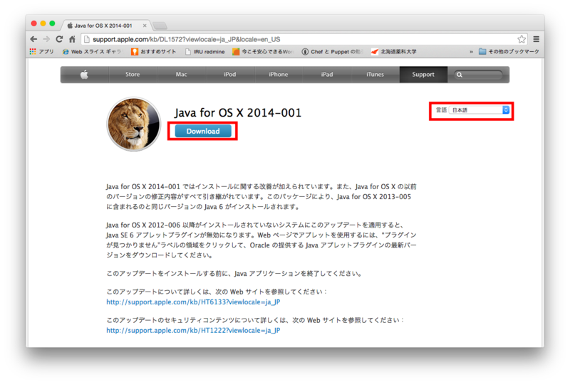The image size is (570, 384).
Task: Open the iTunes section in Apple nav
Action: click(375, 75)
